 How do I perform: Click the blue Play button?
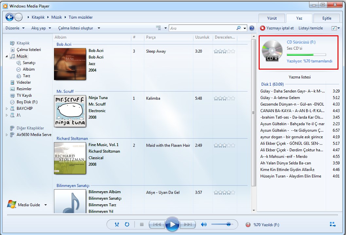pyautogui.click(x=172, y=225)
